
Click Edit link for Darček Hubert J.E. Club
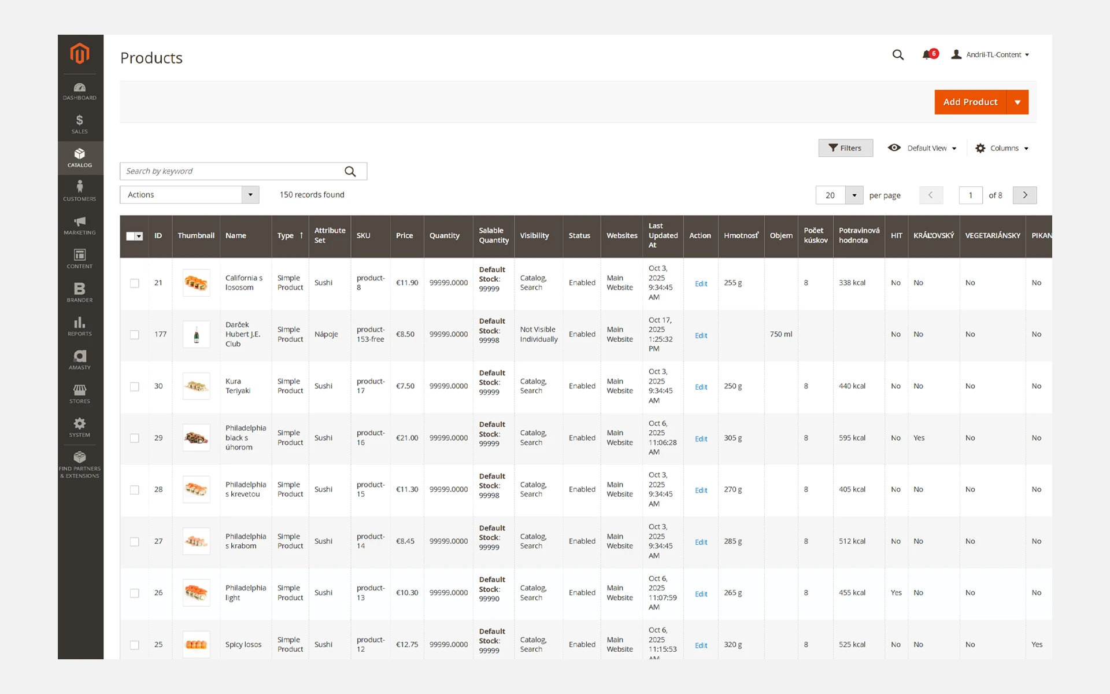701,335
